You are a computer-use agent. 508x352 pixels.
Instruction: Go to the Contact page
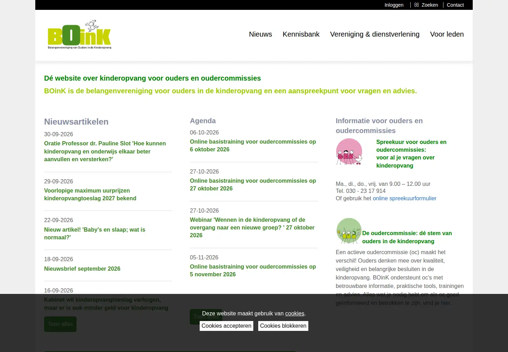(x=455, y=5)
